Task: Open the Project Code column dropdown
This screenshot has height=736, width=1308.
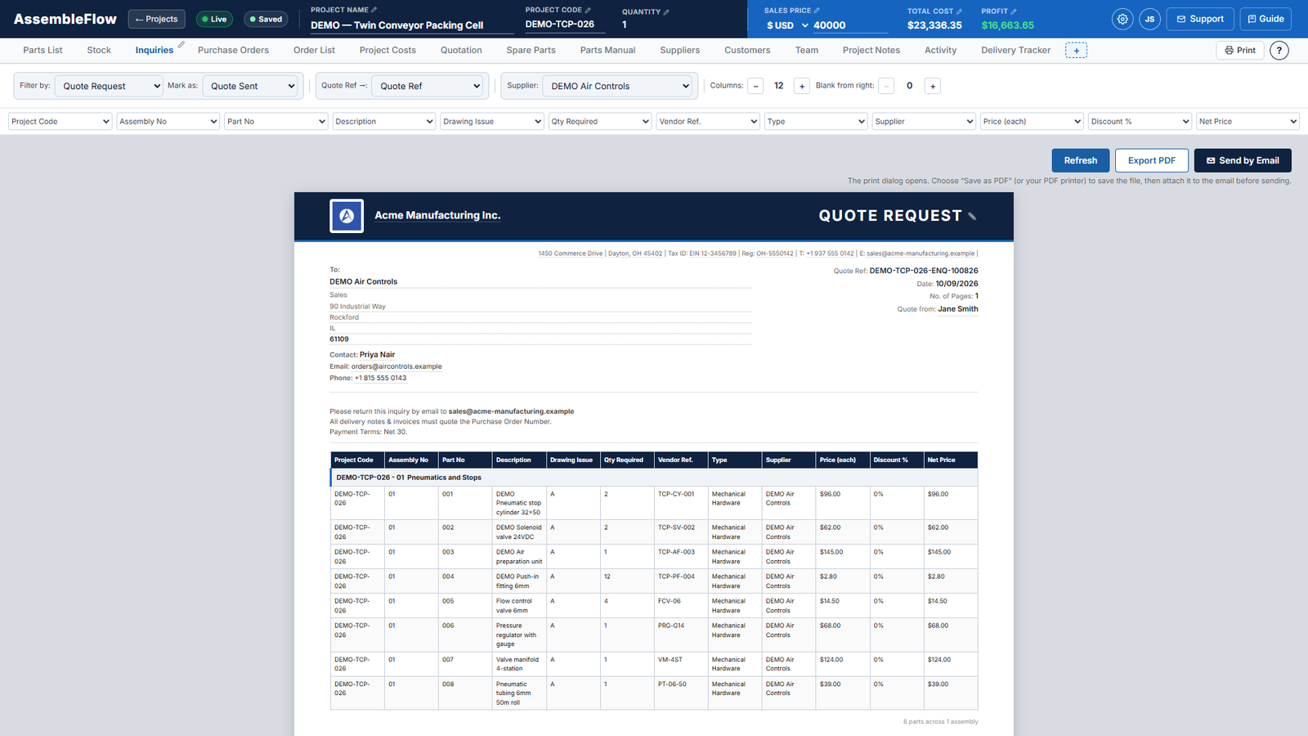Action: (x=60, y=121)
